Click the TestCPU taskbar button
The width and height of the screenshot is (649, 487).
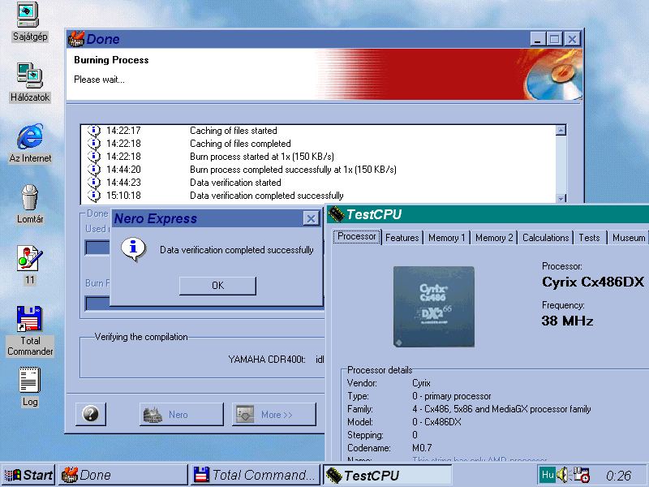(388, 475)
